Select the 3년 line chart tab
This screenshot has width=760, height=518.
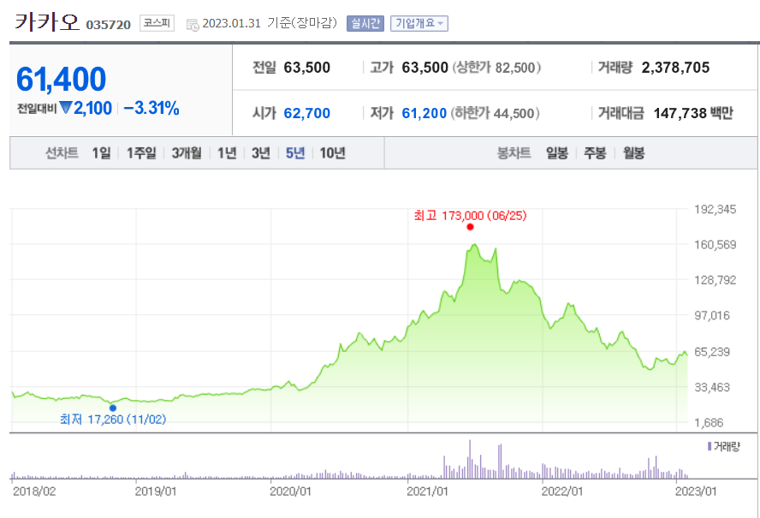(x=261, y=153)
